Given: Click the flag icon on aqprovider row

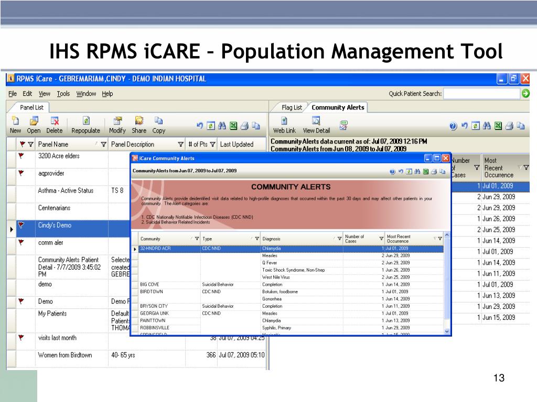Looking at the screenshot, I should point(21,173).
